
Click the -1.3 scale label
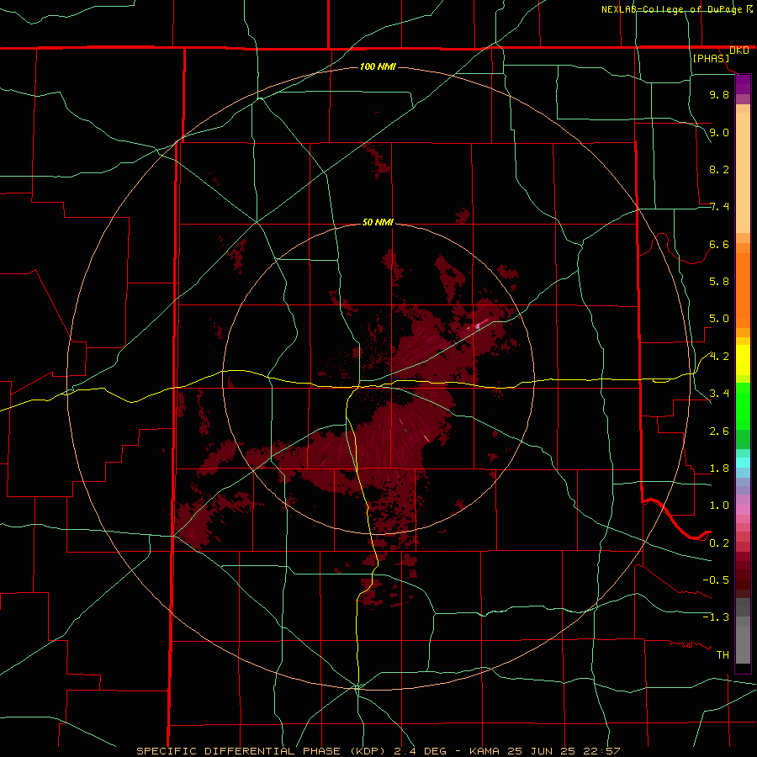(x=716, y=617)
